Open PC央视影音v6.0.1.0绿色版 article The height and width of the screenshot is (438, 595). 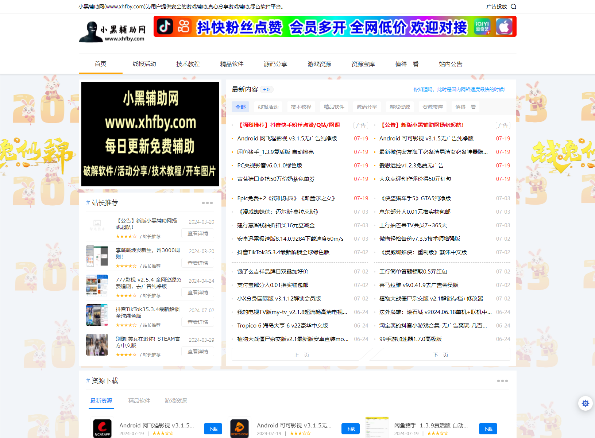coord(270,166)
